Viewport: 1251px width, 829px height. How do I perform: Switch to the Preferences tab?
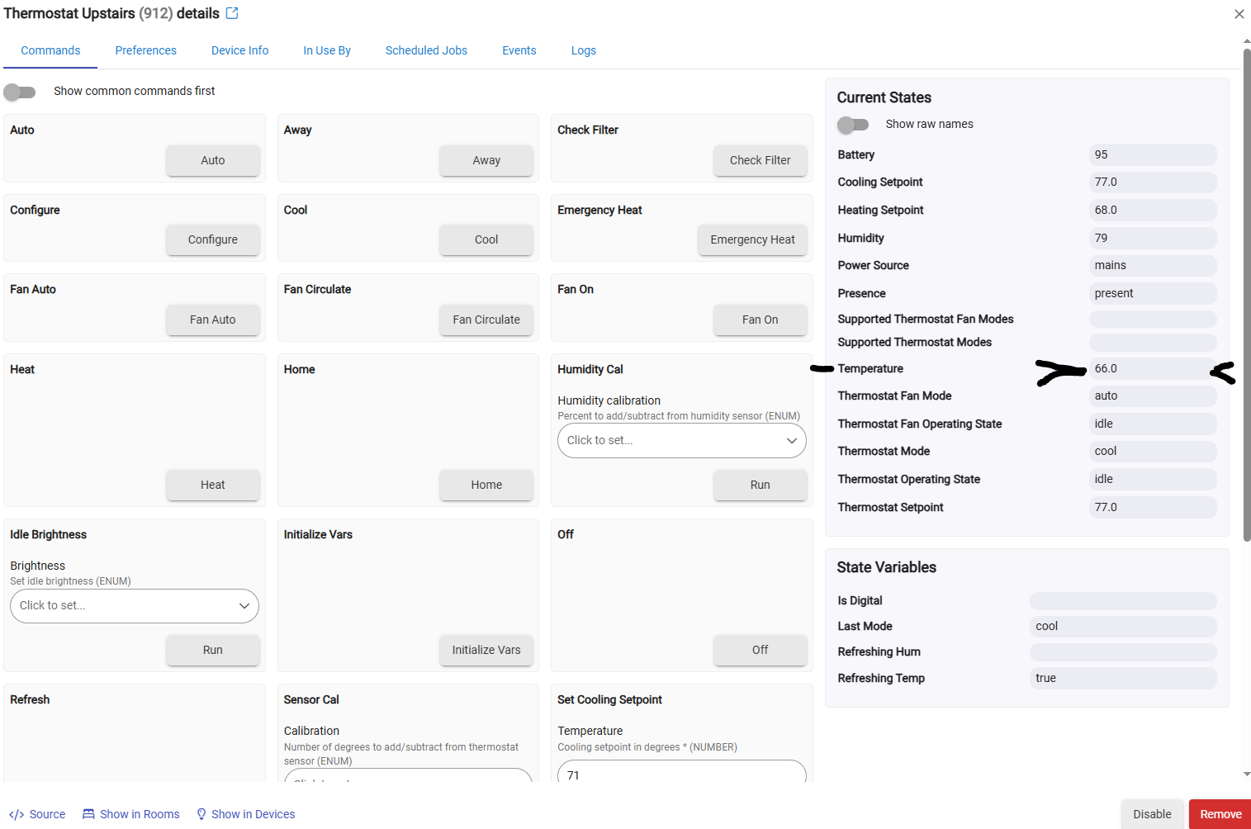click(145, 50)
